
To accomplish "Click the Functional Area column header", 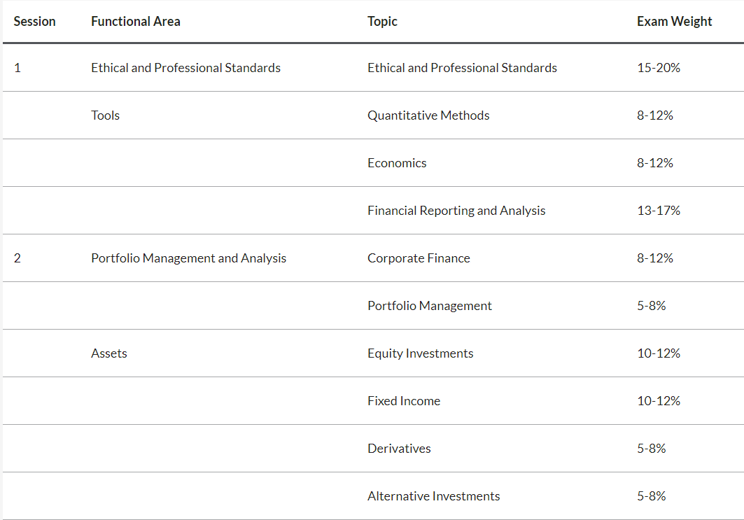I will [x=136, y=22].
